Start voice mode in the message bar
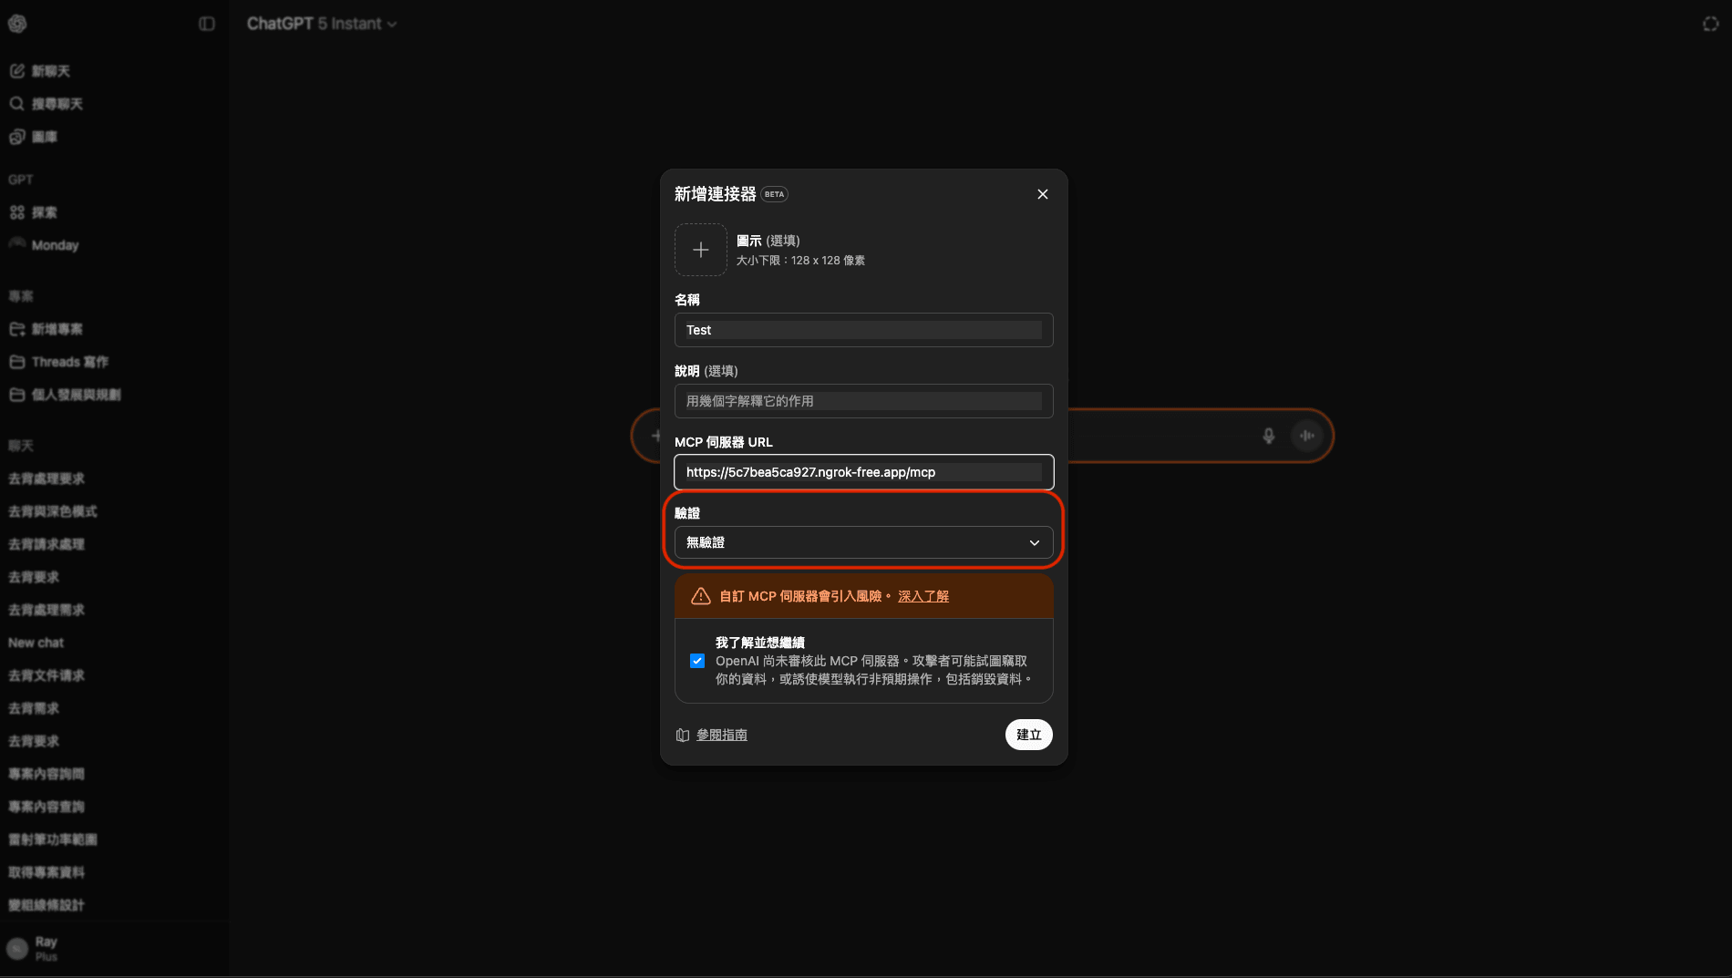The height and width of the screenshot is (978, 1732). coord(1306,436)
